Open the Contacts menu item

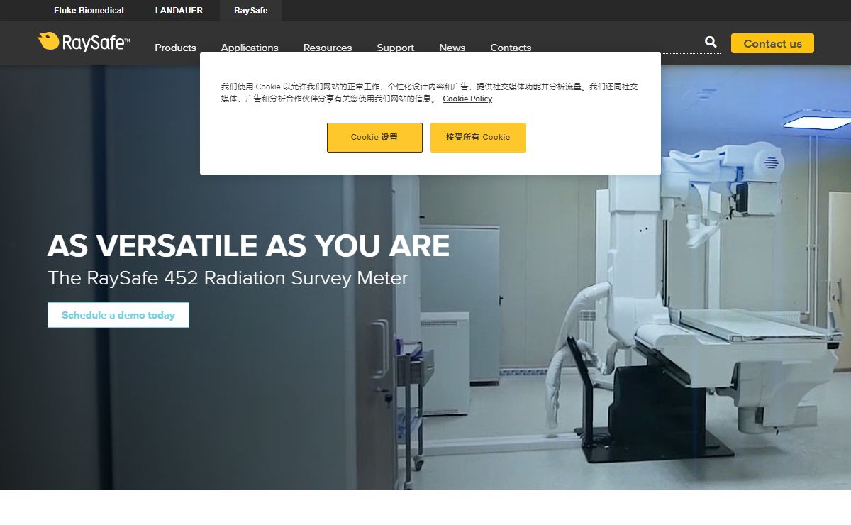click(x=511, y=48)
